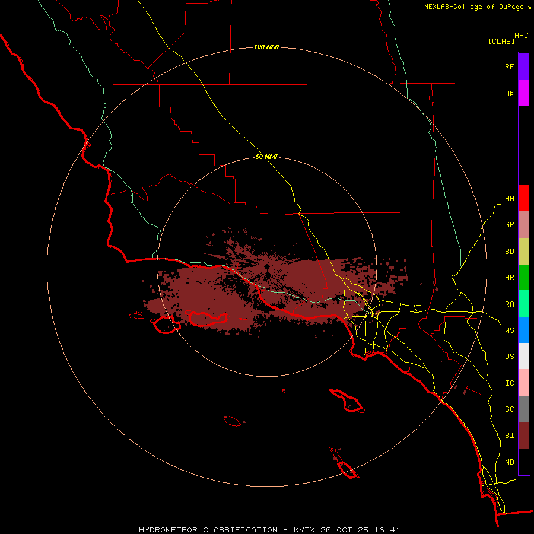Viewport: 534px width, 534px height.
Task: Click the NEXLAB-College of DuPage credit text
Action: pyautogui.click(x=473, y=7)
